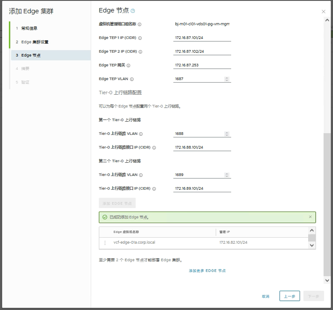Screen dimensions: 333x310
Task: Adjust second uplink VLAN 1689 stepper arrows
Action: click(227, 175)
